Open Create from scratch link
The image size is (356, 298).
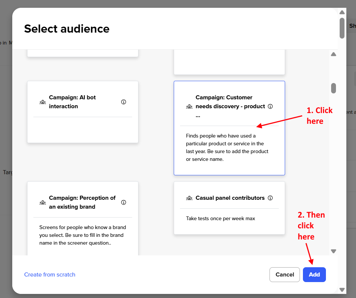49,275
